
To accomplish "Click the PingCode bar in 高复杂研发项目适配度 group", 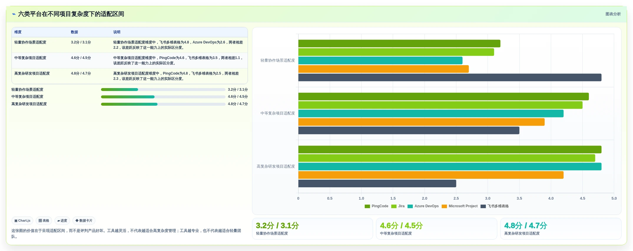I will pyautogui.click(x=450, y=149).
